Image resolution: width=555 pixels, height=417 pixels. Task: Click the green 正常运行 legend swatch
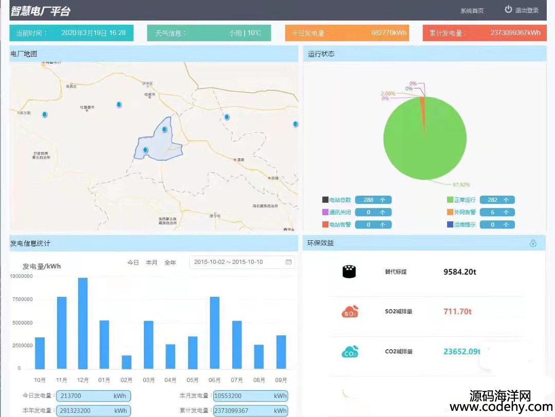(450, 200)
